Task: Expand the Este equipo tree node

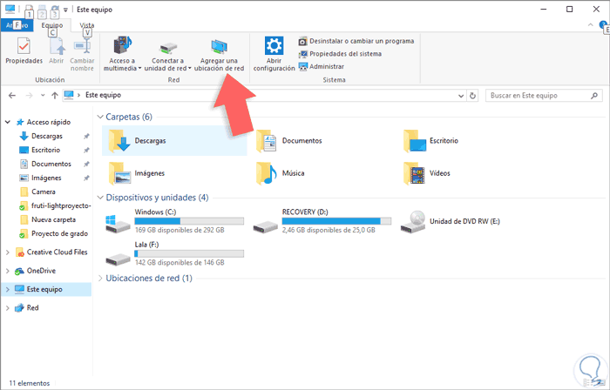Action: (x=7, y=289)
